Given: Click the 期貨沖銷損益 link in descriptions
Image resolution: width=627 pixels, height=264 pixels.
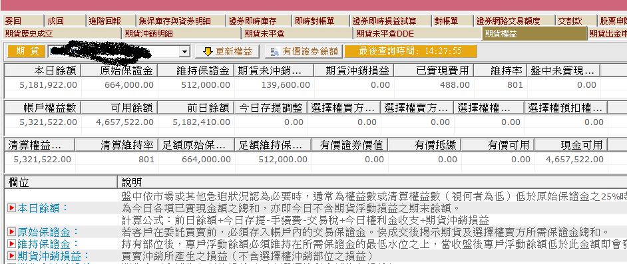Looking at the screenshot, I should pos(53,255).
